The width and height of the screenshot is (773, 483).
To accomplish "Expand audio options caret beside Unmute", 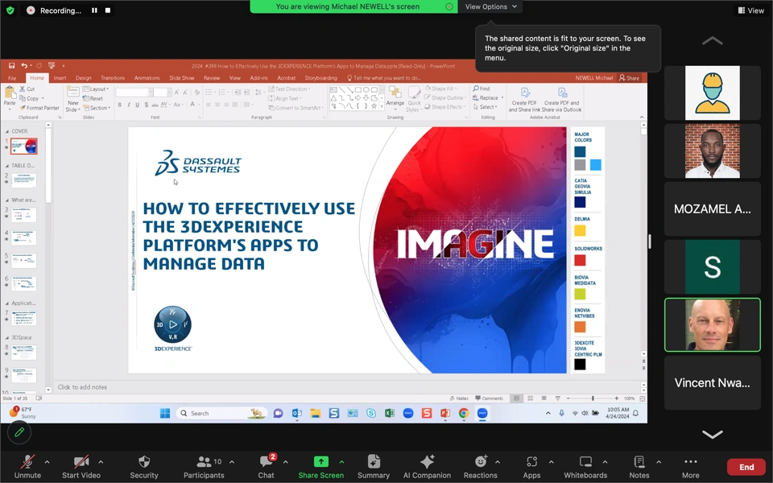I will point(47,462).
